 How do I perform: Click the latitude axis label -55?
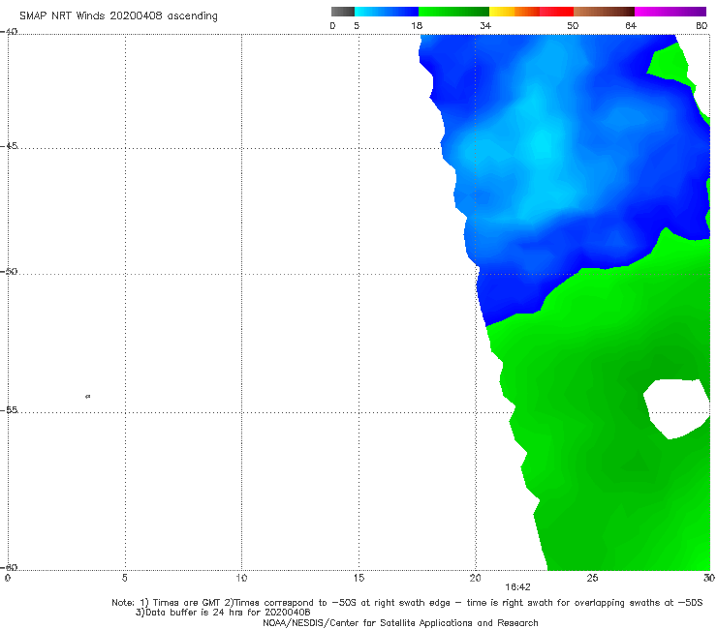click(x=9, y=409)
